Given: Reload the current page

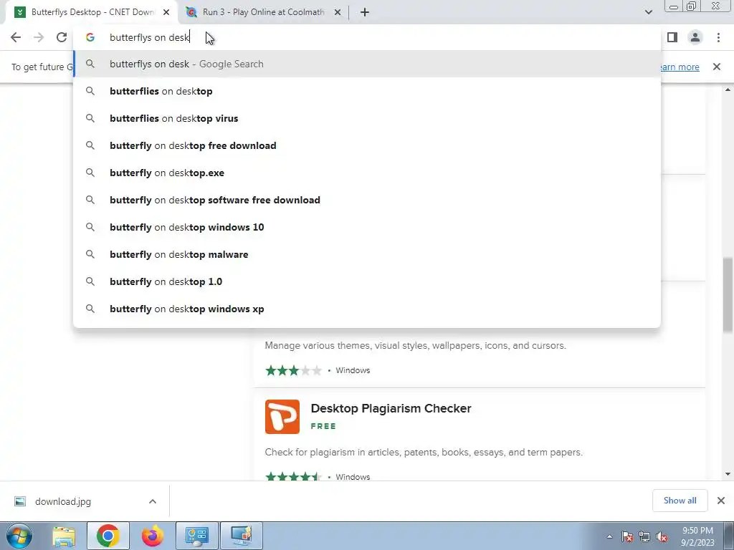Looking at the screenshot, I should pyautogui.click(x=62, y=37).
